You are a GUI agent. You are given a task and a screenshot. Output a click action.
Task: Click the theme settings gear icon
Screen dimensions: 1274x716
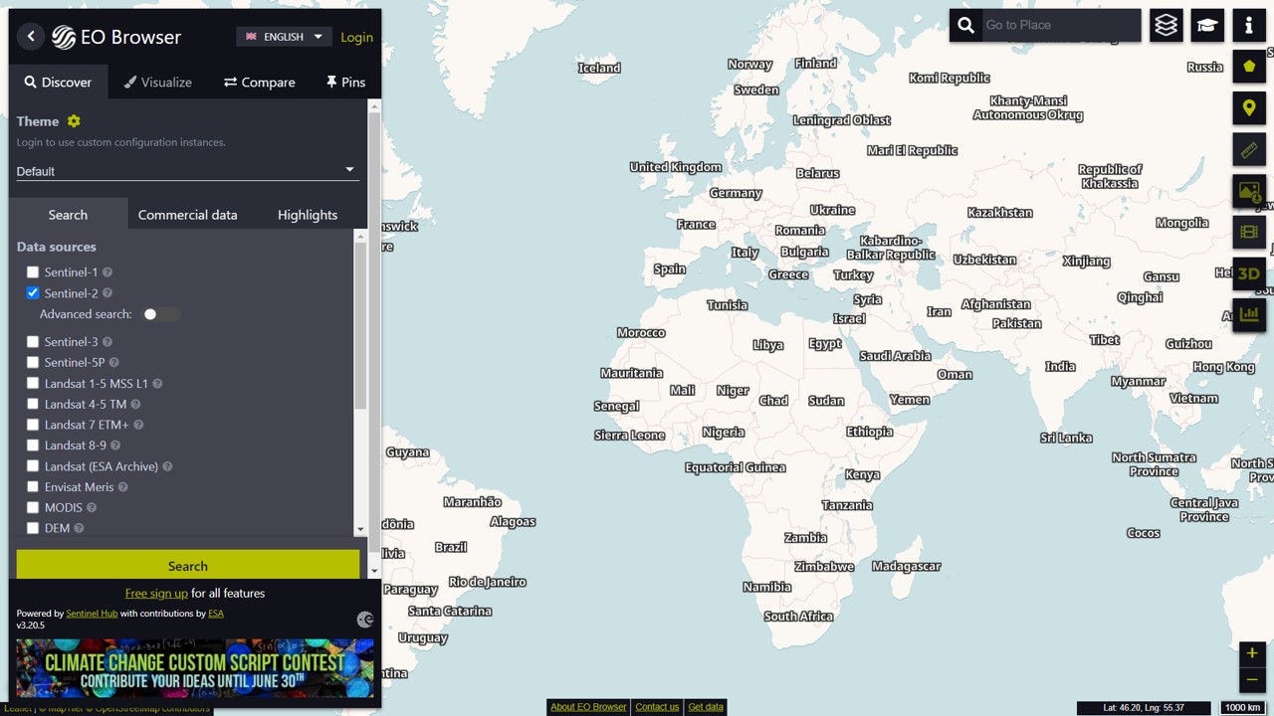point(74,121)
